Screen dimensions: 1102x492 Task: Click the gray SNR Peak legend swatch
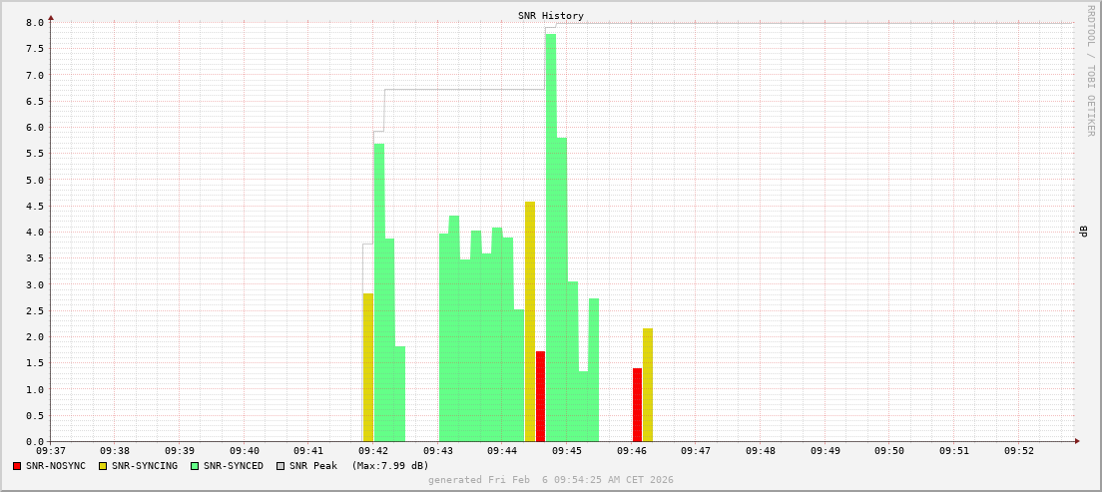pos(280,466)
